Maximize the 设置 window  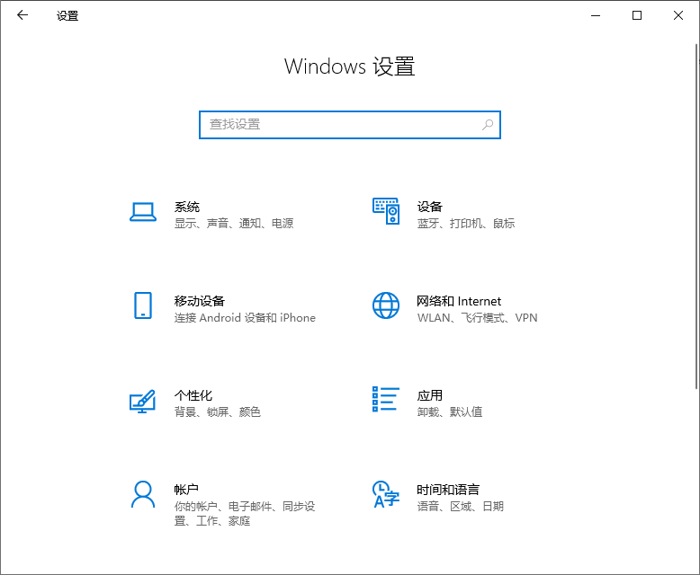tap(637, 15)
